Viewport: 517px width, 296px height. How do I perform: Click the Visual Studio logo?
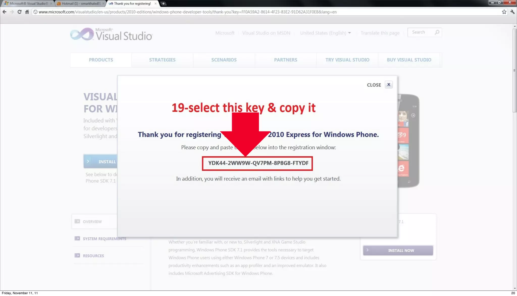pos(111,35)
